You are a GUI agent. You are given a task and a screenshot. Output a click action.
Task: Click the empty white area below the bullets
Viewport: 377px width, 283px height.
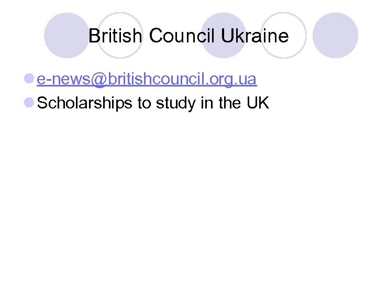(x=188, y=199)
